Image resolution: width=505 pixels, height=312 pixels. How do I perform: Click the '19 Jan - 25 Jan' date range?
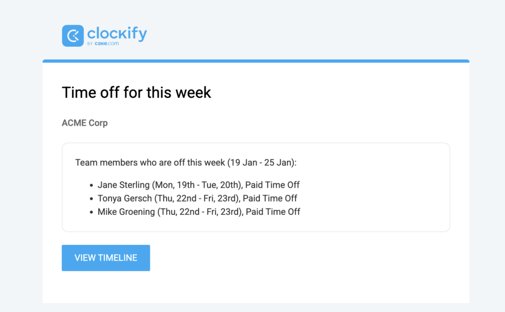click(x=266, y=162)
